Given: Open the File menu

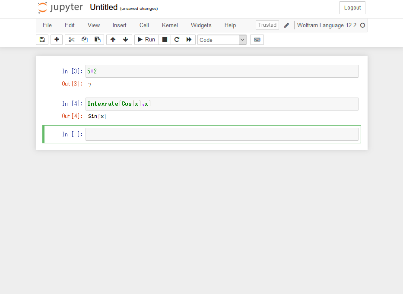Looking at the screenshot, I should pos(47,25).
